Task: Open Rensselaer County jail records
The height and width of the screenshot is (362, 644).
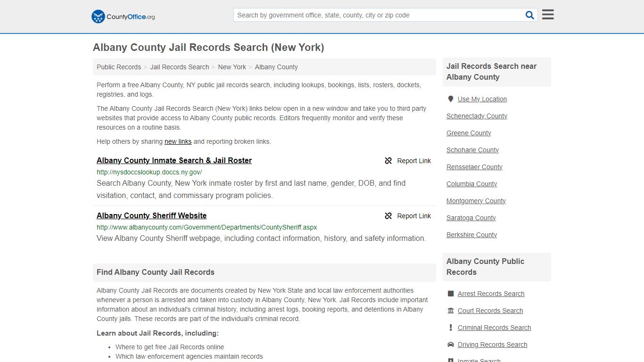Action: click(474, 167)
